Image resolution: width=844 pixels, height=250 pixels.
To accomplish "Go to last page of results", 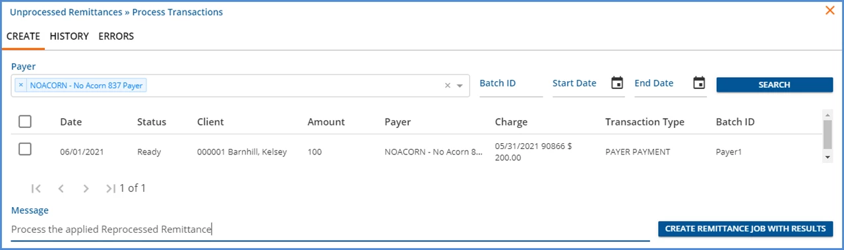I will [x=110, y=188].
